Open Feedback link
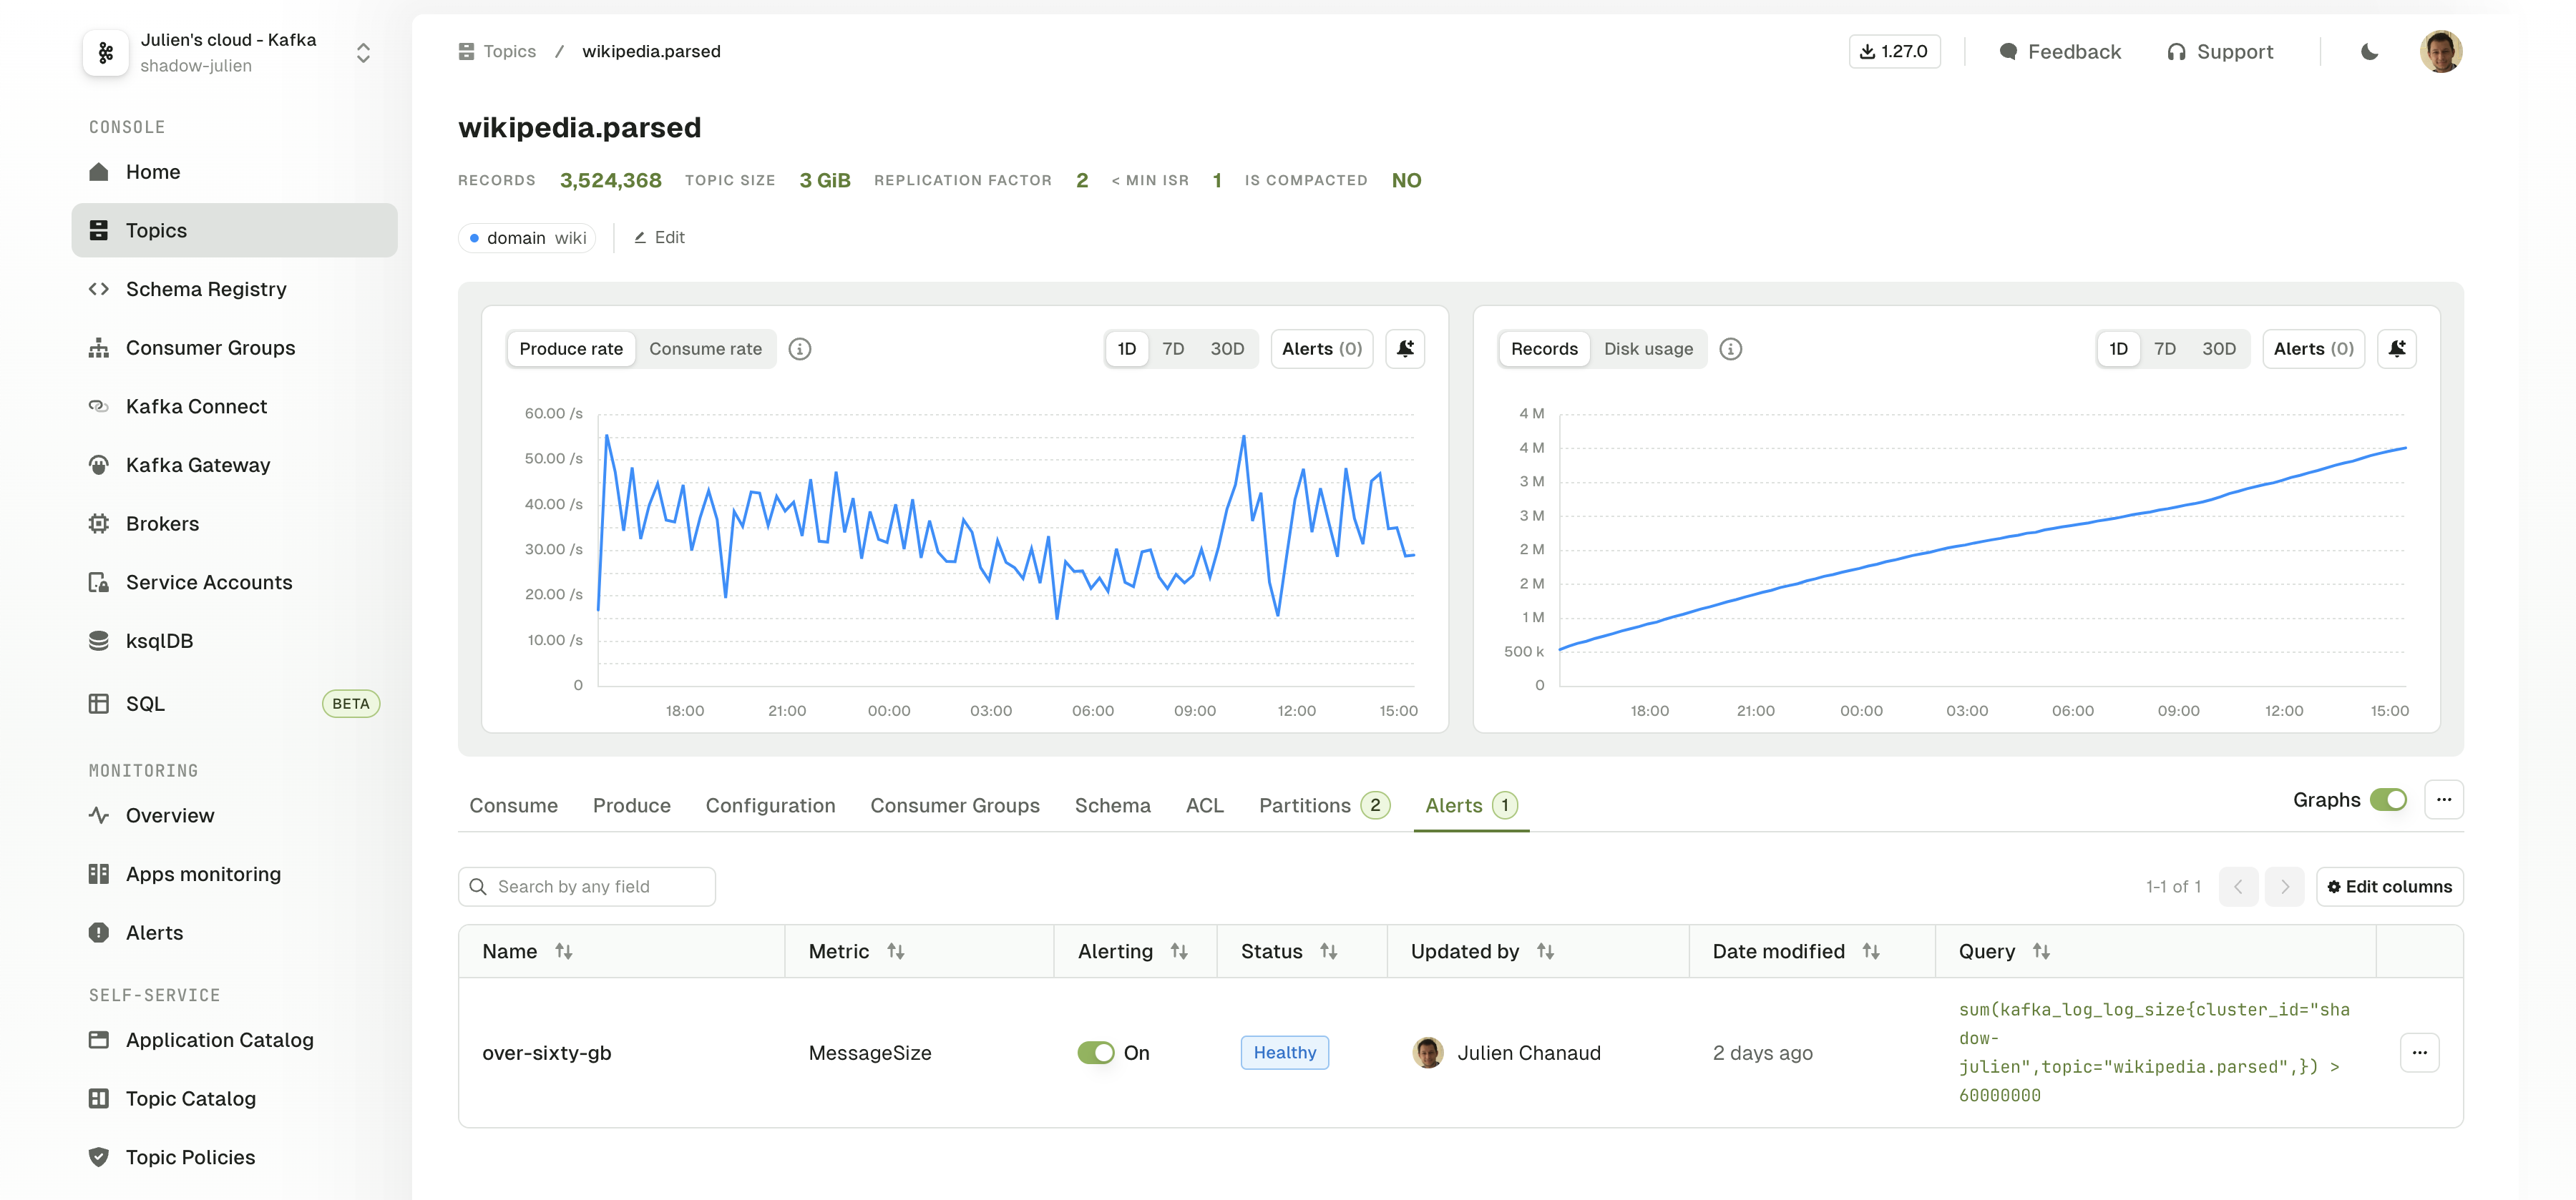This screenshot has height=1200, width=2576. pyautogui.click(x=2060, y=52)
